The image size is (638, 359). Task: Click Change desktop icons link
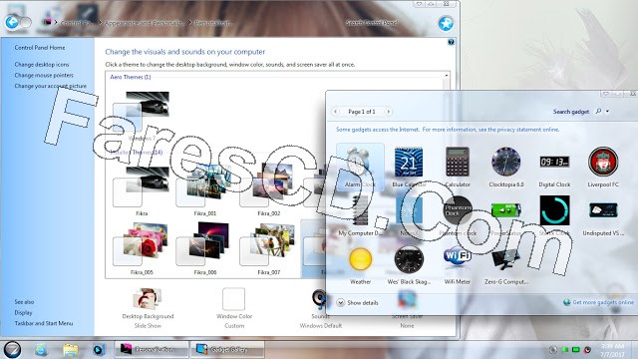coord(42,64)
